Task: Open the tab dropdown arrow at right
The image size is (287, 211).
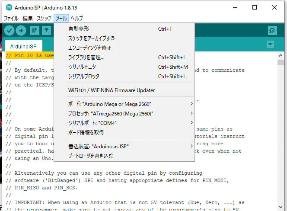Action: click(270, 45)
